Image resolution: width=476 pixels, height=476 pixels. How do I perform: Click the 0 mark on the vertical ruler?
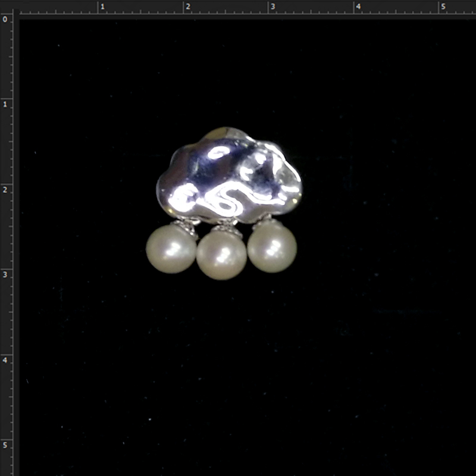(5, 20)
